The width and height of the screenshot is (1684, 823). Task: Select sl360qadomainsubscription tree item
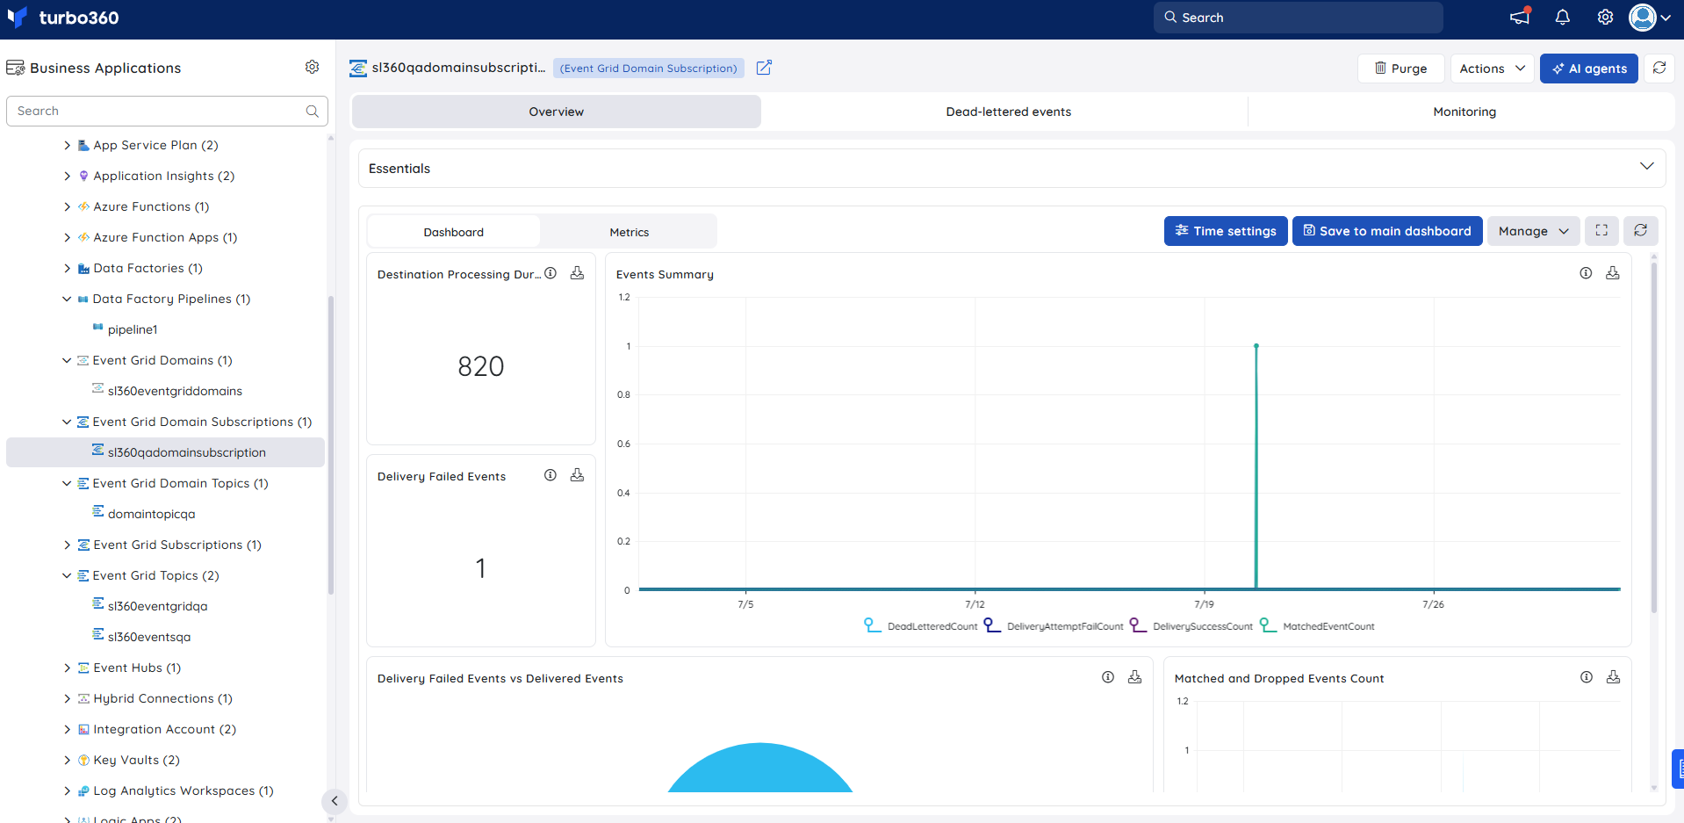165,452
